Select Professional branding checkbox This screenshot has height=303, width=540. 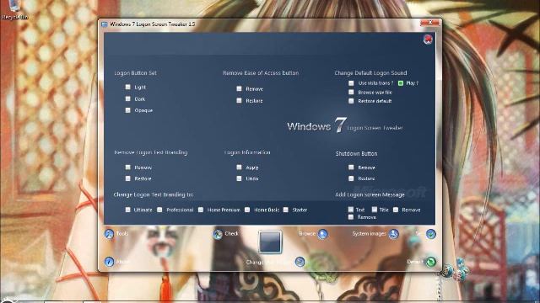159,210
